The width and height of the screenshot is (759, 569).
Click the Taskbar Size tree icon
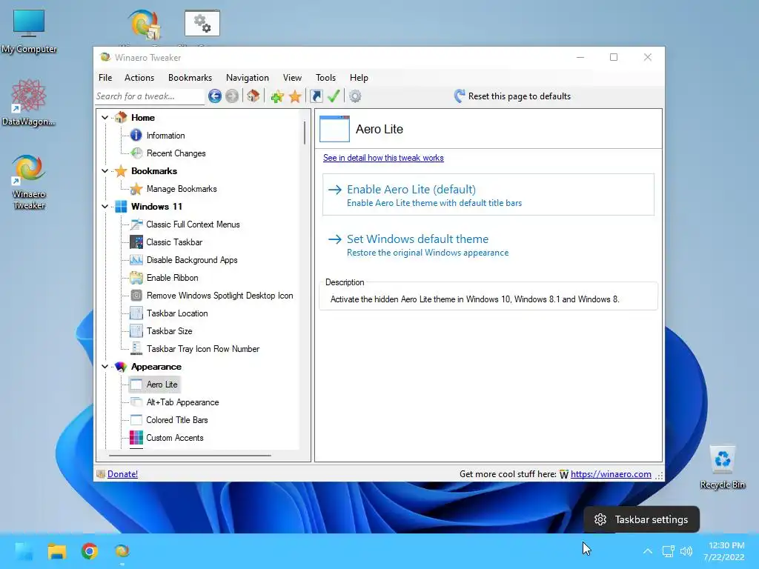coord(136,331)
